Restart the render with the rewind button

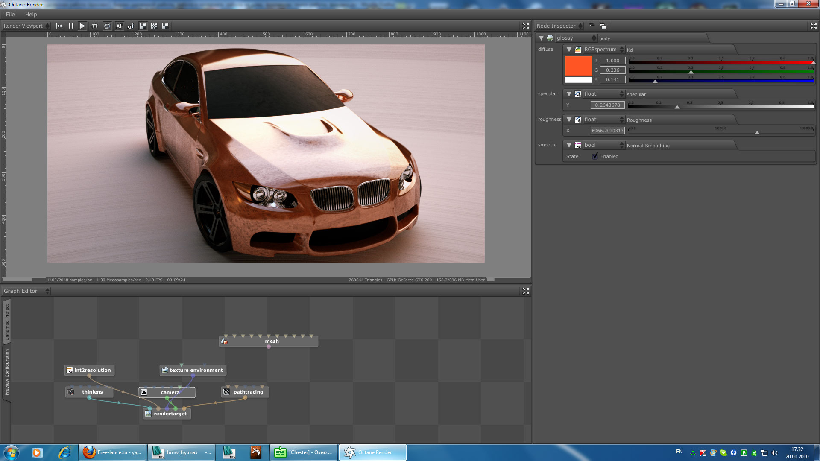point(59,26)
